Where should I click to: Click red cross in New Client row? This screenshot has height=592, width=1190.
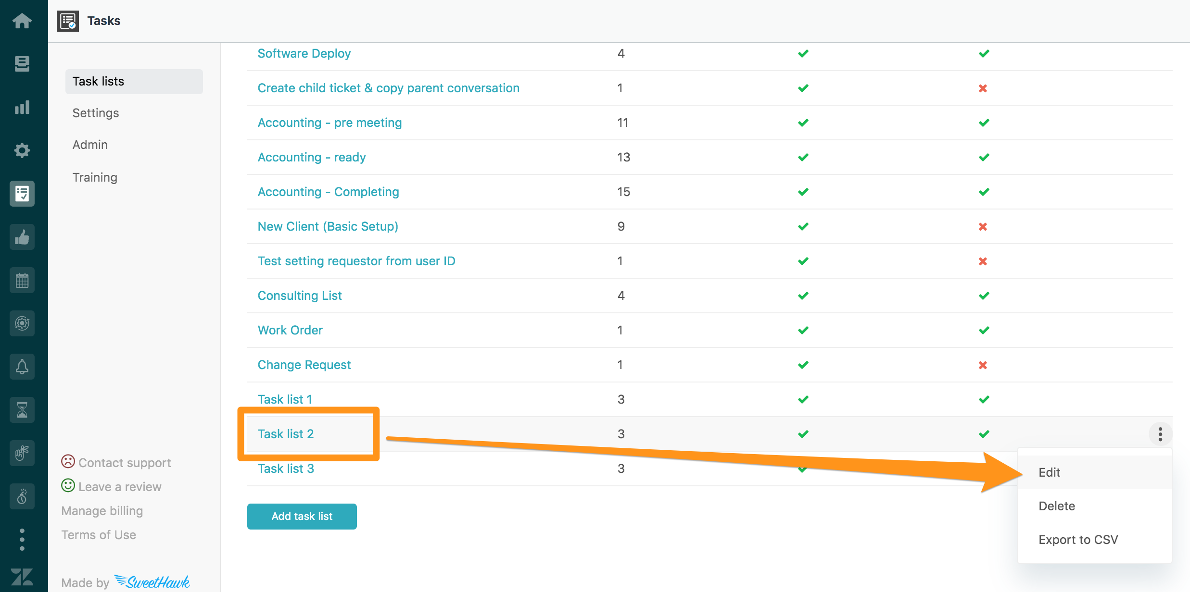[x=983, y=227]
